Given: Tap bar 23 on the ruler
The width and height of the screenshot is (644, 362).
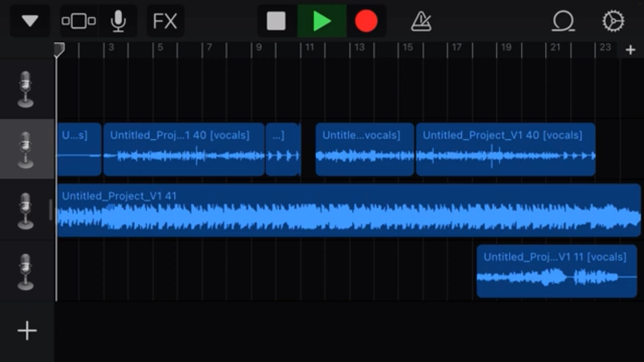Looking at the screenshot, I should [x=605, y=47].
